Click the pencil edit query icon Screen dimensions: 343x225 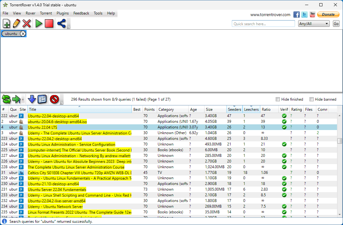pos(16,23)
